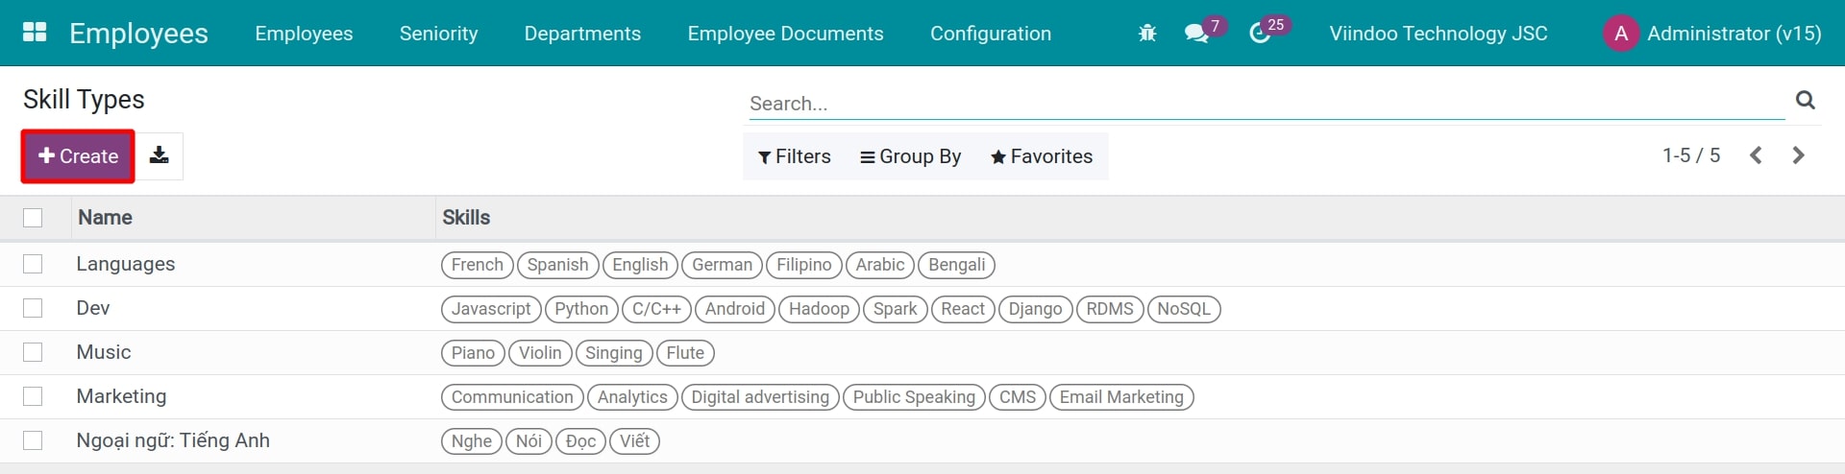Tick the Languages row checkbox
Viewport: 1845px width, 474px height.
pyautogui.click(x=33, y=264)
